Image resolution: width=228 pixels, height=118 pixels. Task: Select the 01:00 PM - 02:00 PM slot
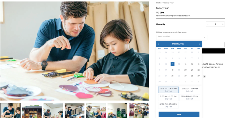coord(190,97)
